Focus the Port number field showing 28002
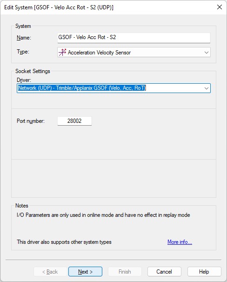The image size is (227, 282). pyautogui.click(x=74, y=121)
